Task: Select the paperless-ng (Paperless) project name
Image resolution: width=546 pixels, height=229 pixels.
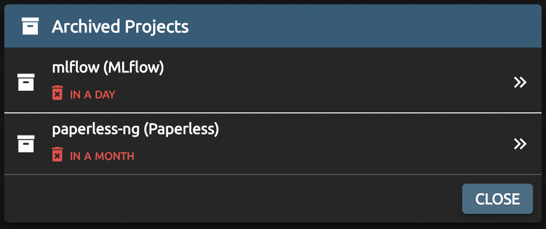Action: click(135, 130)
